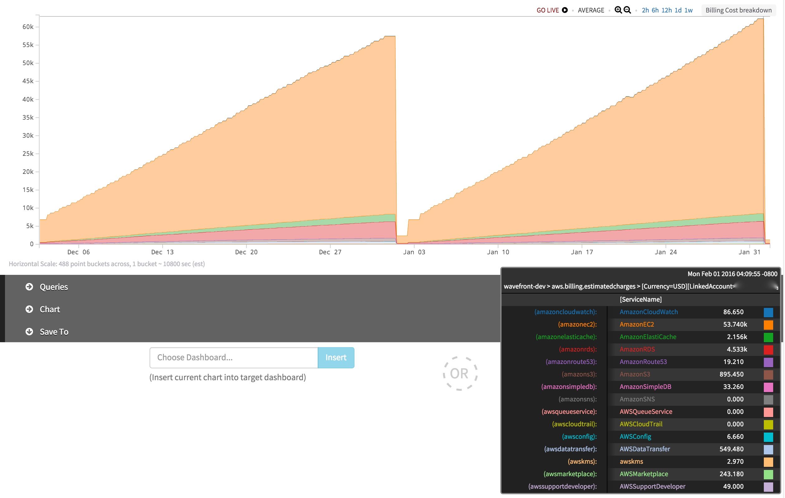Click the Jan 03 x-axis tick label

(x=414, y=252)
